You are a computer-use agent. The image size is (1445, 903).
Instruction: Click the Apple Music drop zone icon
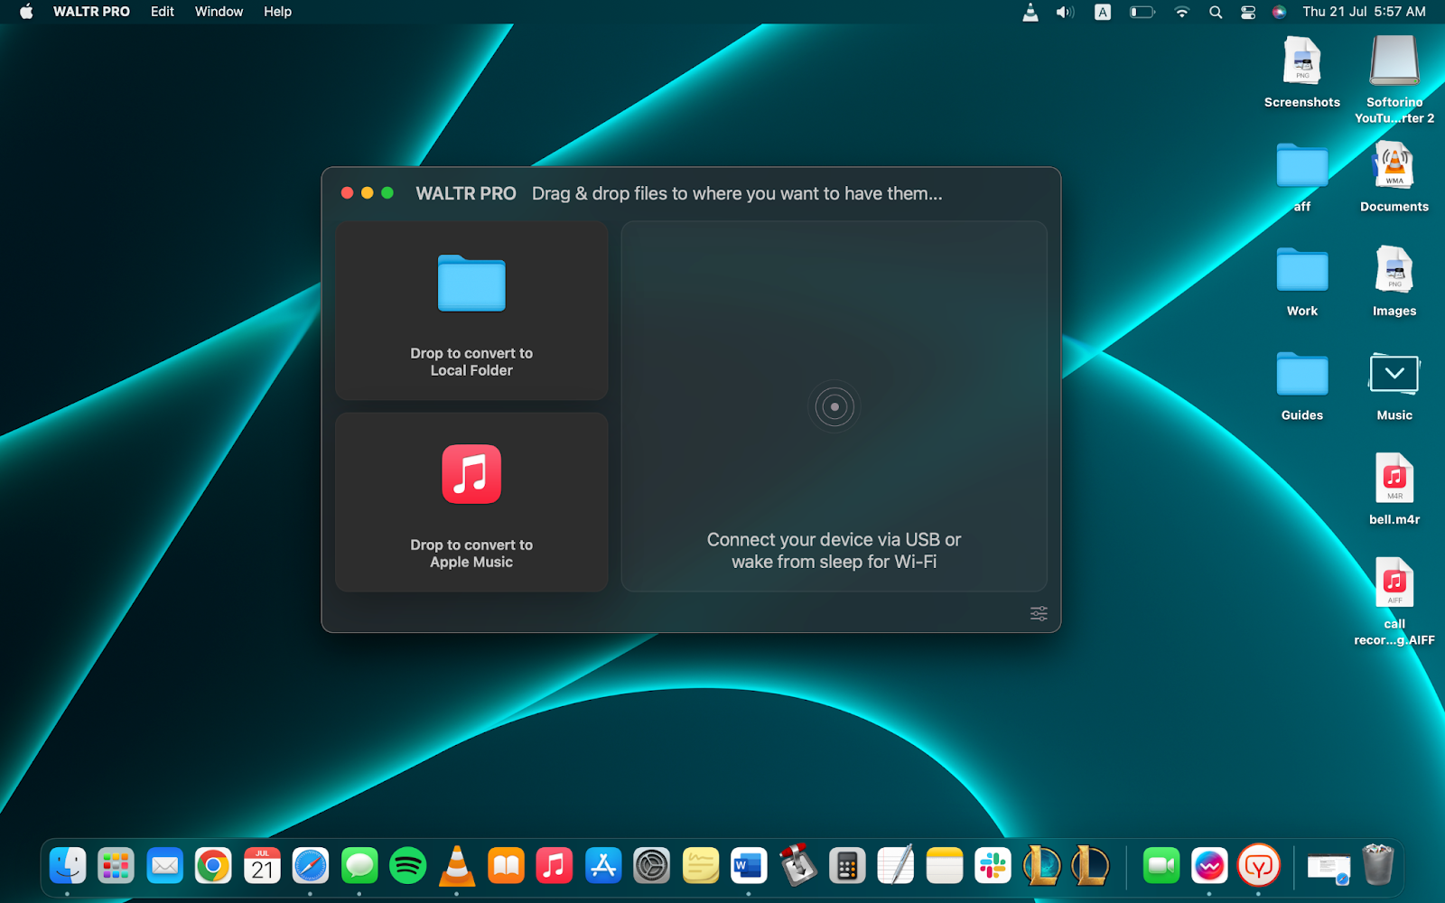(x=471, y=474)
